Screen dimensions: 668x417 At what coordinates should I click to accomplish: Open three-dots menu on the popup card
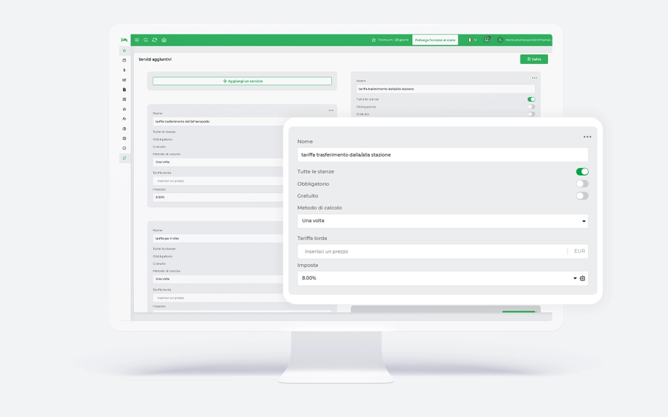tap(587, 137)
